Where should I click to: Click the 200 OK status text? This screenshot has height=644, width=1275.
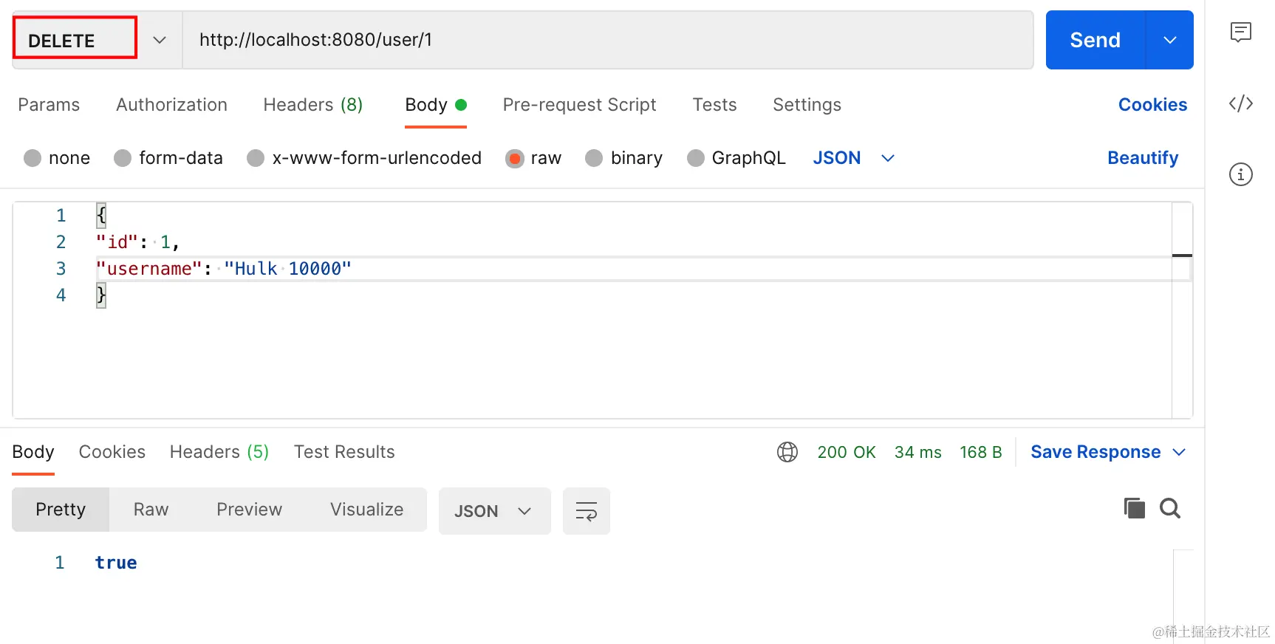[x=847, y=452]
